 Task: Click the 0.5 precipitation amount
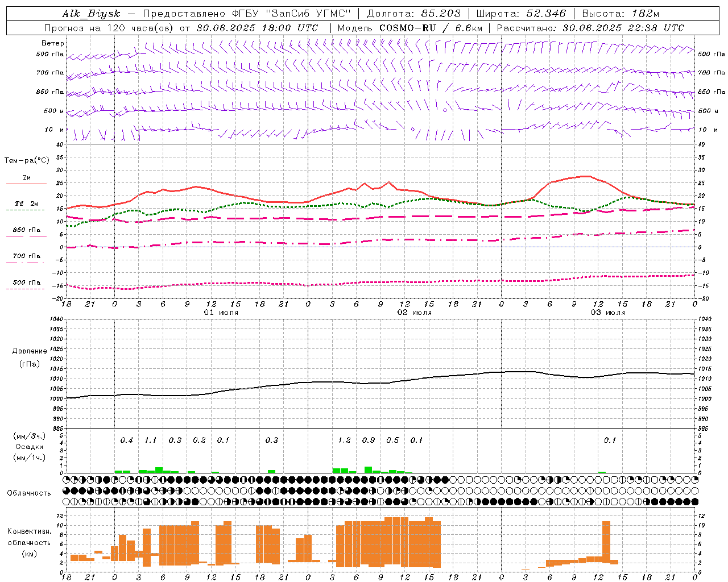393,440
